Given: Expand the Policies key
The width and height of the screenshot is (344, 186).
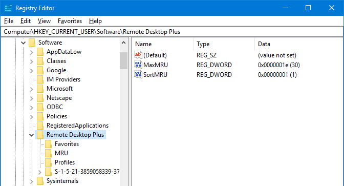Looking at the screenshot, I should point(32,117).
